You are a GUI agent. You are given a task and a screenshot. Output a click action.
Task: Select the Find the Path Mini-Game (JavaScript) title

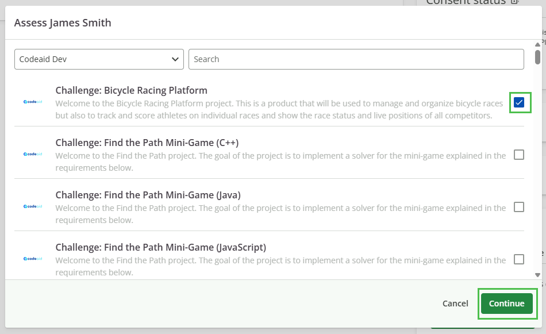160,247
